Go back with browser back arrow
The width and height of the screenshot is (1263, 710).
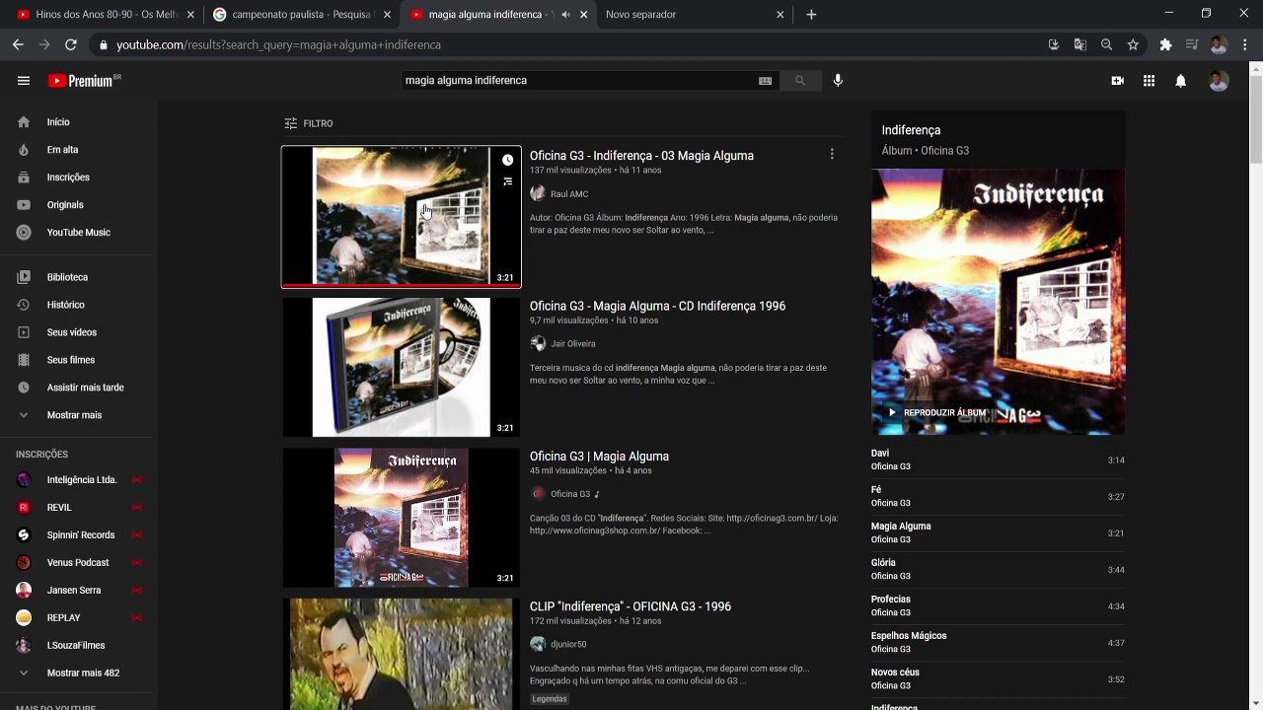18,44
